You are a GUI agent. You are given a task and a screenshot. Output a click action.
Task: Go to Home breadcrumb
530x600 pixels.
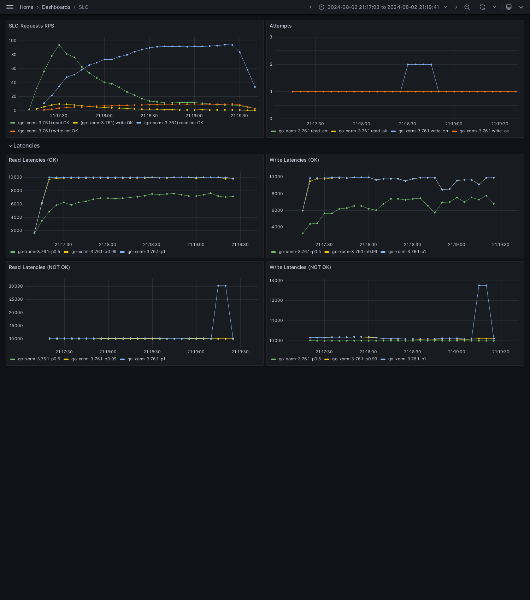point(26,7)
